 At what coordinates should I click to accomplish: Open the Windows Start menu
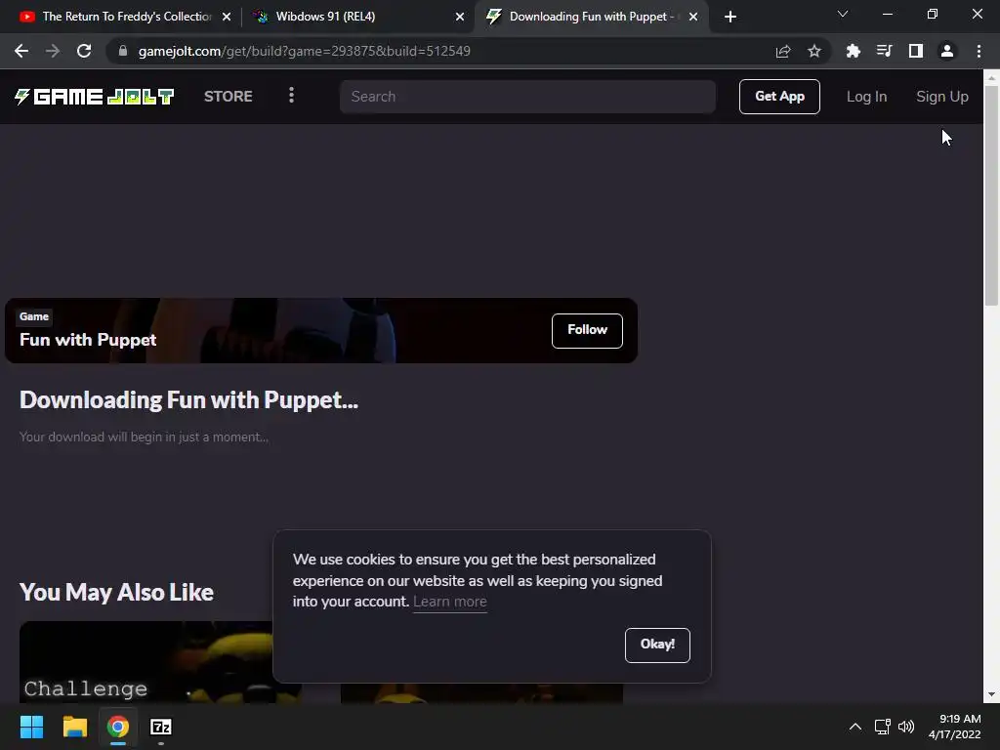click(x=31, y=727)
